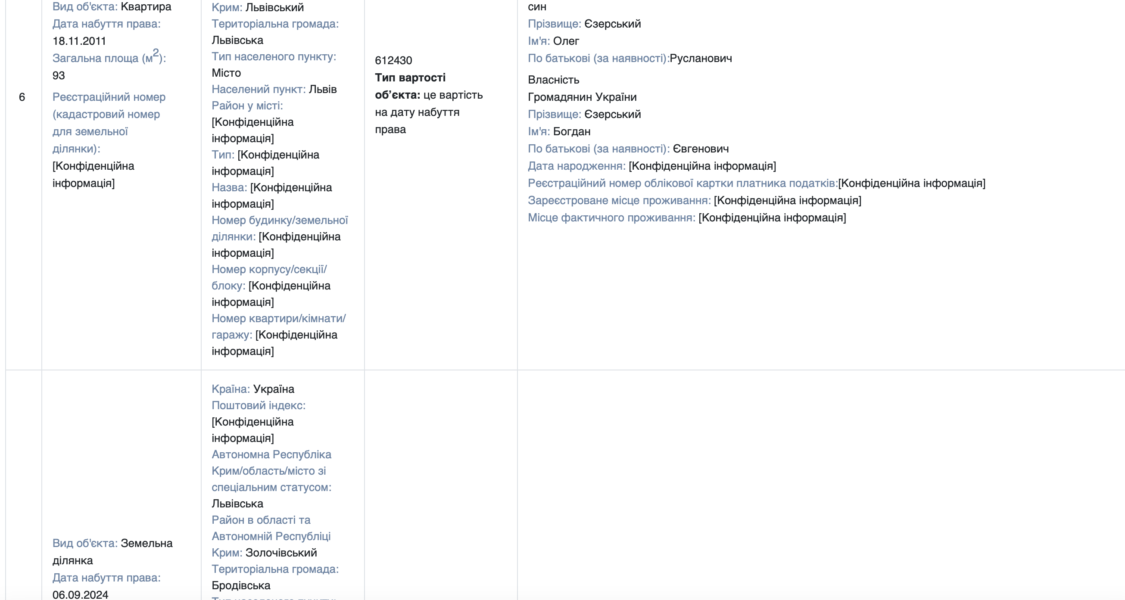Click the acquisition date 06.09.2024

tap(80, 594)
